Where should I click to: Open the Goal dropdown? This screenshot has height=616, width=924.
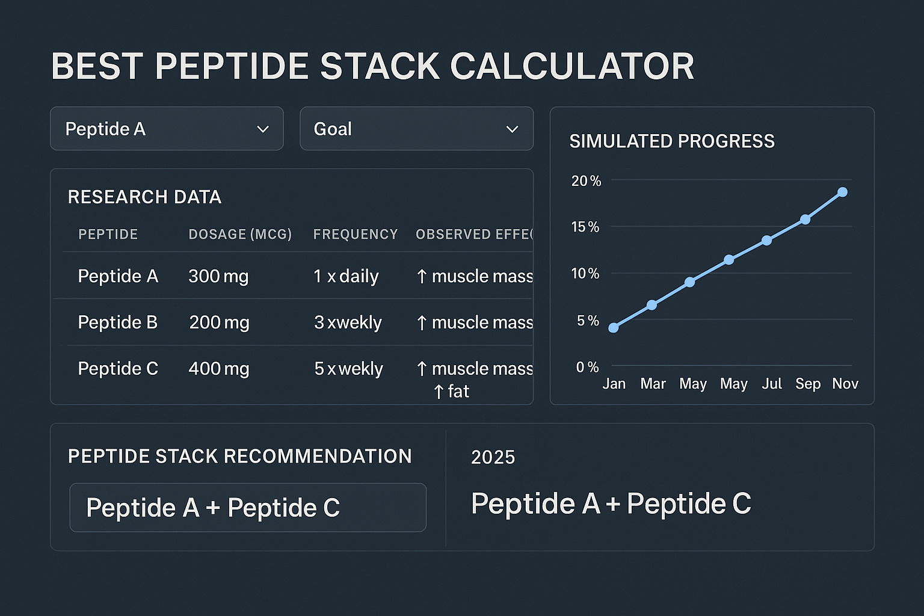pyautogui.click(x=416, y=129)
